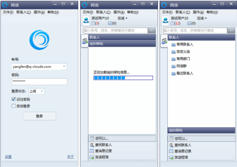This screenshot has height=167, width=237.
Task: Collapse the 您可以... section in middle window
Action: point(92,138)
